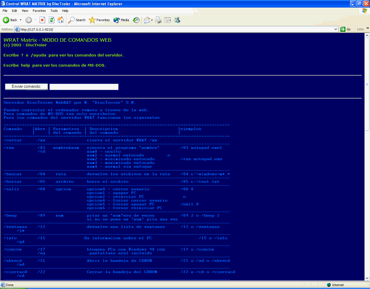Expand the Links toolbar chevron
Viewport: 370px width, 289px height.
(367, 28)
